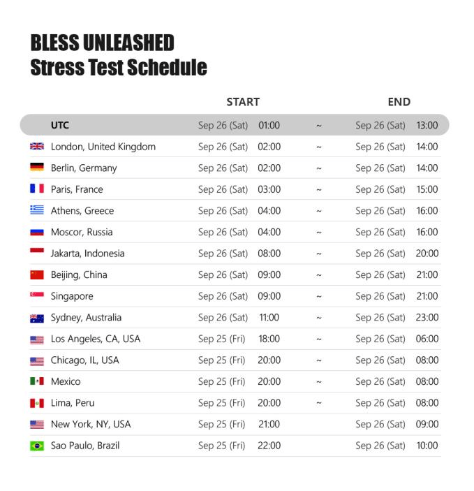Click the Brazil flag next to Sao Paulo
Viewport: 474px width, 491px height.
pos(37,446)
